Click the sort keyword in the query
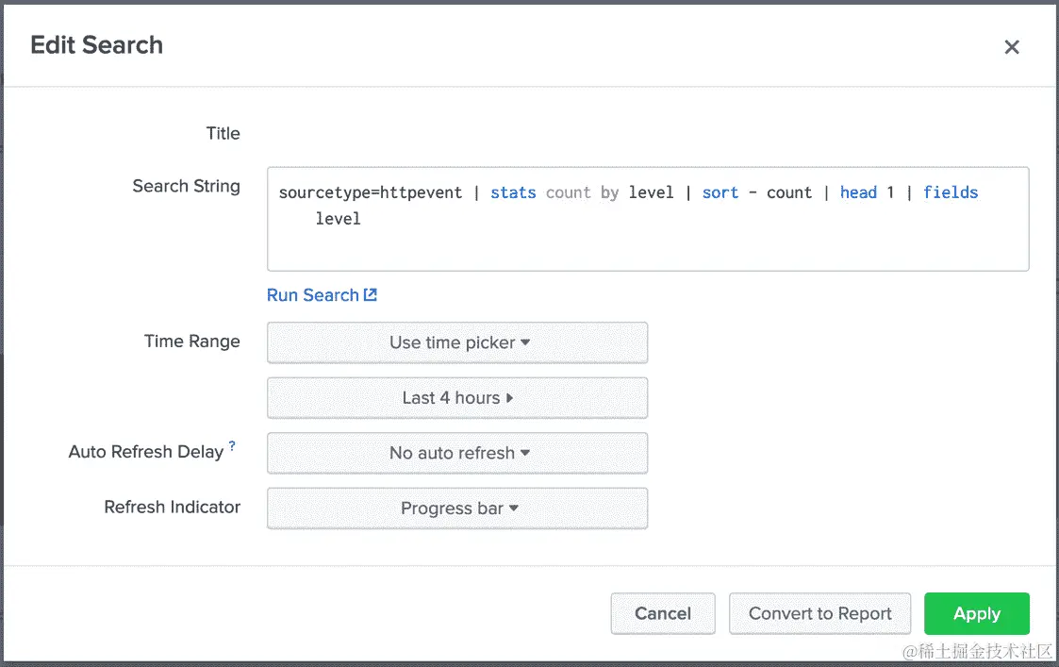Image resolution: width=1059 pixels, height=667 pixels. tap(720, 192)
